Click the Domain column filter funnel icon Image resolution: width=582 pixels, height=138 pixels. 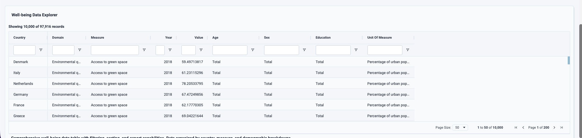[80, 50]
